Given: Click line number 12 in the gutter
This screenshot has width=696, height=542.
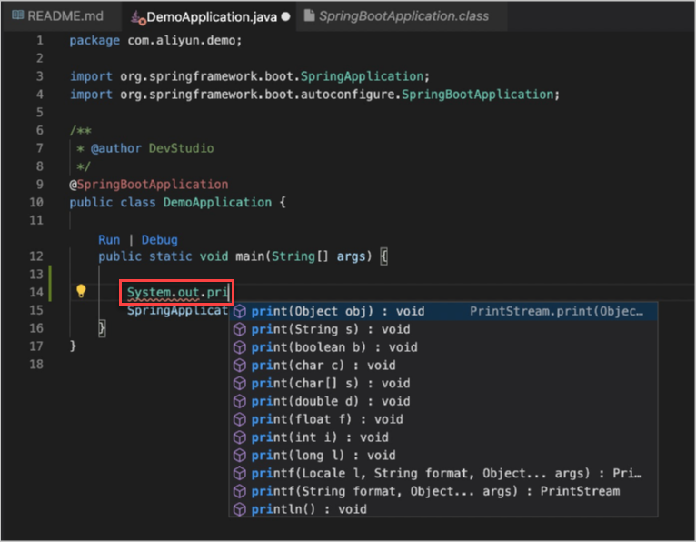Looking at the screenshot, I should click(36, 256).
